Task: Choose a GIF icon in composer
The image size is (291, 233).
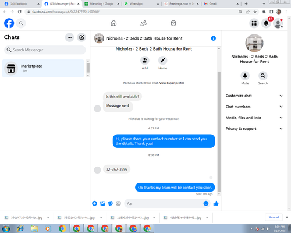Action: (x=118, y=203)
